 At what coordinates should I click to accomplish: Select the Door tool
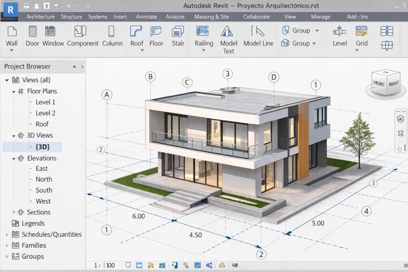(x=32, y=35)
